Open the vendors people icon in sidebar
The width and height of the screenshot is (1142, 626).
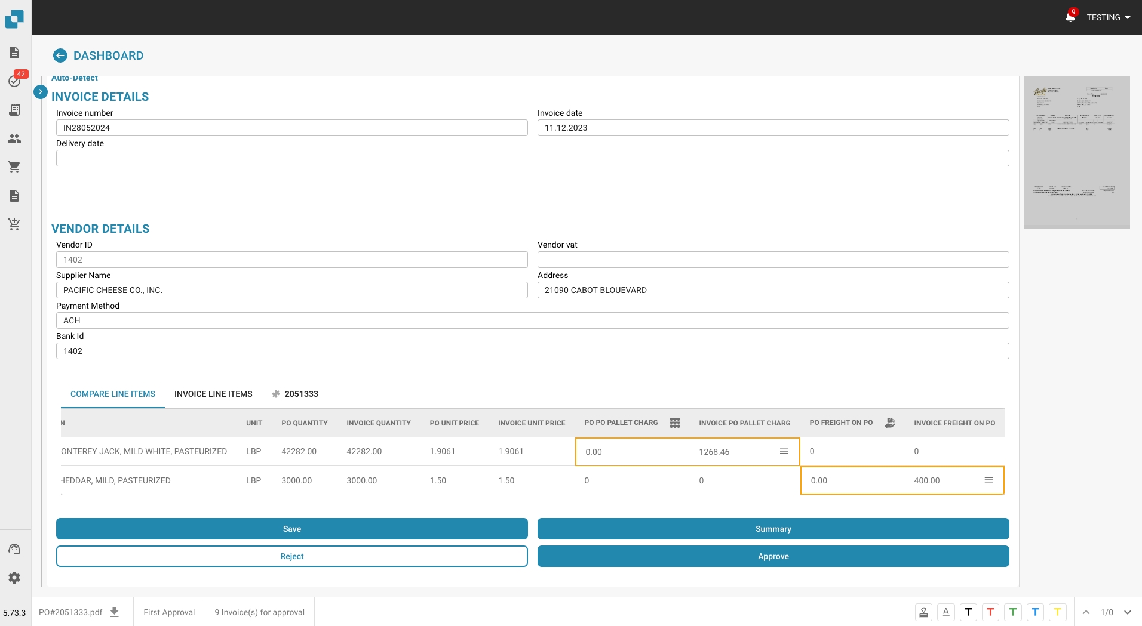tap(14, 138)
